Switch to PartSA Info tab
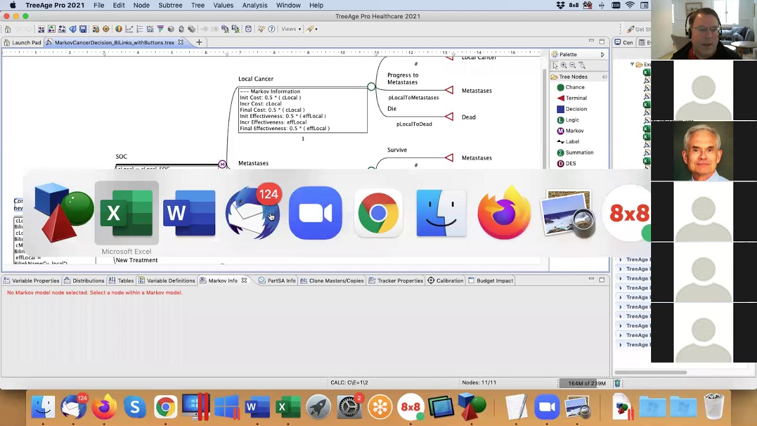This screenshot has height=426, width=757. 277,280
